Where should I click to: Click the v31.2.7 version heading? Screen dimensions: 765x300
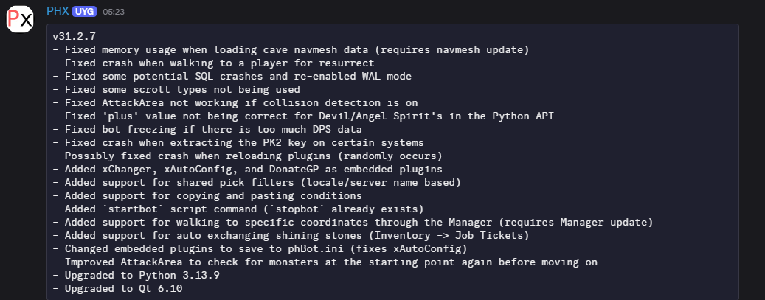point(74,35)
